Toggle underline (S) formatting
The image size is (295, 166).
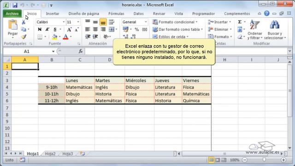click(x=55, y=30)
